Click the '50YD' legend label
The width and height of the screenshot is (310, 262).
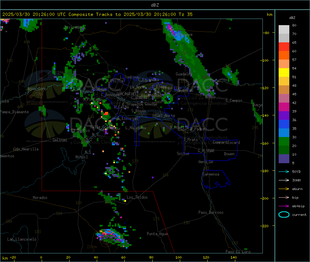coord(296,171)
